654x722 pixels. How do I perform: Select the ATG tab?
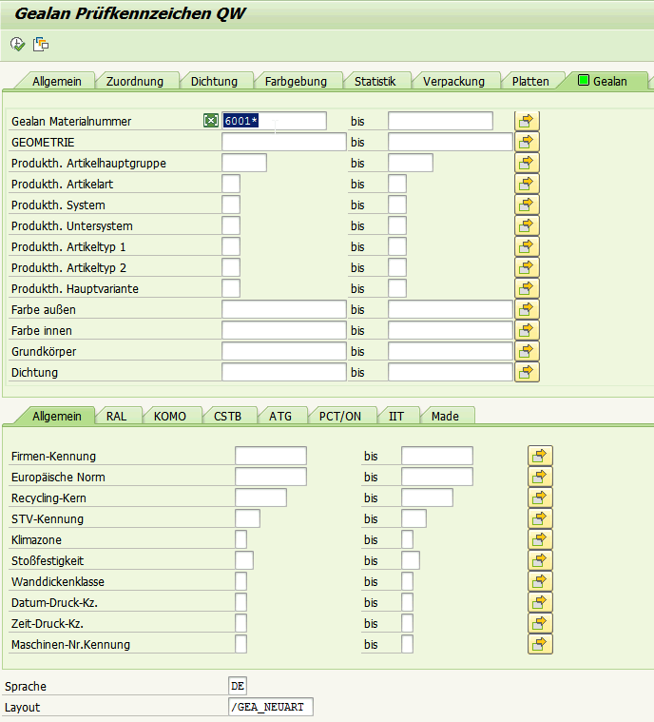pyautogui.click(x=280, y=416)
